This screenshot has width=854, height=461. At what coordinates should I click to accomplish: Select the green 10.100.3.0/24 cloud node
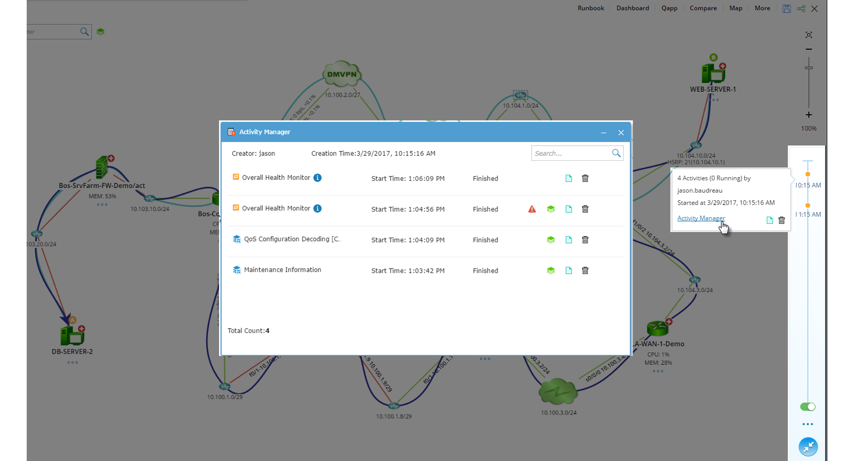point(558,392)
